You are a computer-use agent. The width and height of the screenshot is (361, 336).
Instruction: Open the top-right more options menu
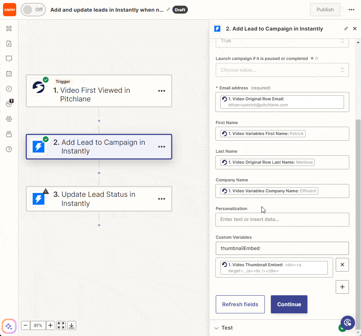(x=351, y=10)
